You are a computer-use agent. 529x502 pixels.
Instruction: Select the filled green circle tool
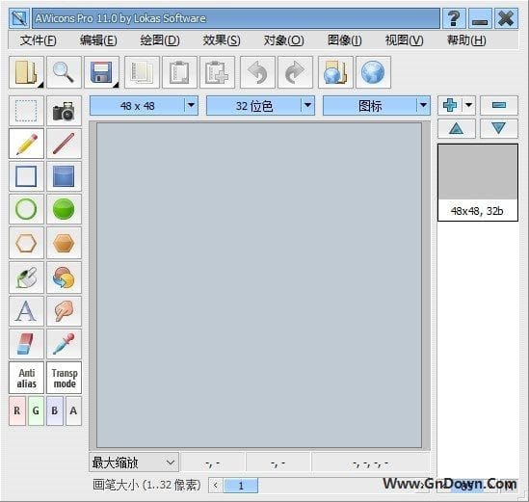[x=64, y=209]
